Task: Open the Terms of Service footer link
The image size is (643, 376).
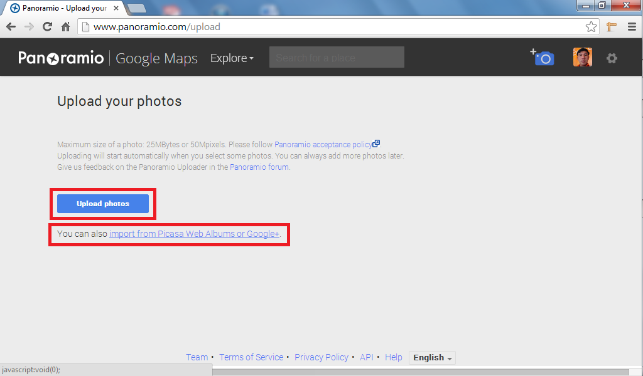Action: pos(251,357)
